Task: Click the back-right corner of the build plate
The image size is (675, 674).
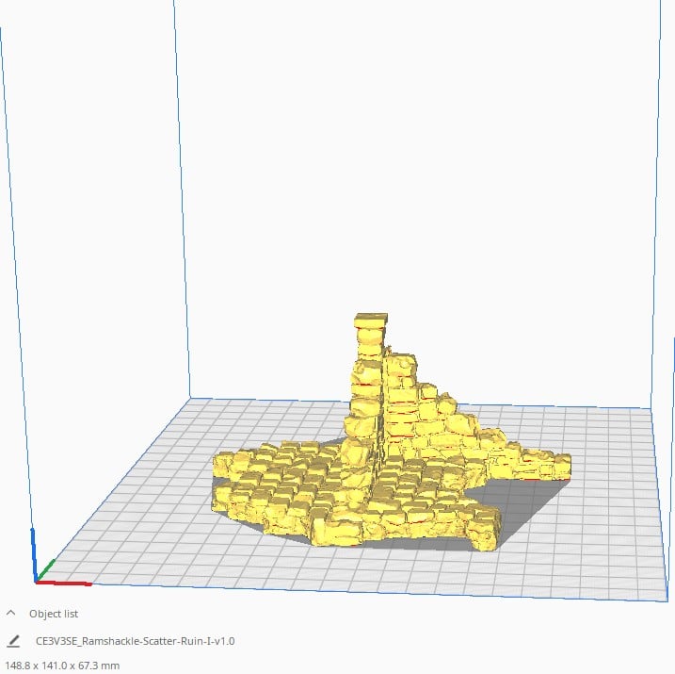Action: tap(650, 409)
